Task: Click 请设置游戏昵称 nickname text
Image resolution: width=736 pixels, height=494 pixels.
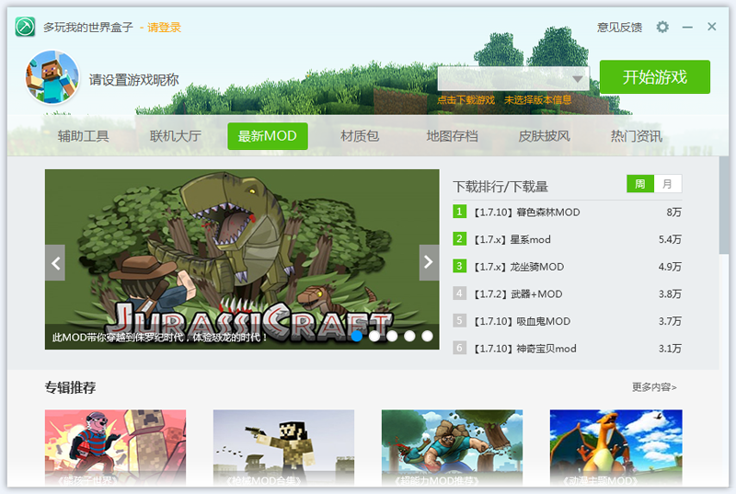Action: (133, 80)
